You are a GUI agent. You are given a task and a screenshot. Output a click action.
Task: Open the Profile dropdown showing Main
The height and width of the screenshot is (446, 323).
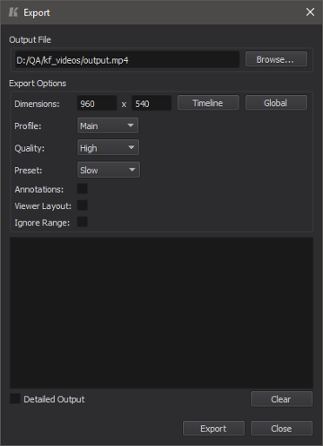(x=108, y=126)
